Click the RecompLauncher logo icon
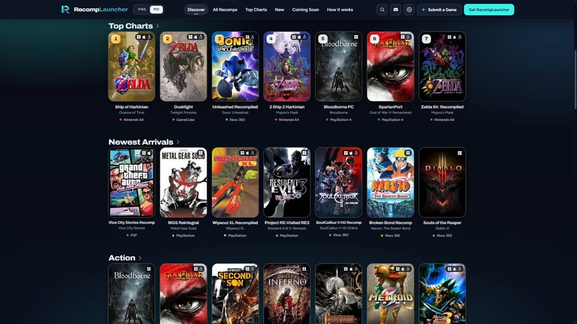The width and height of the screenshot is (577, 324). tap(65, 10)
